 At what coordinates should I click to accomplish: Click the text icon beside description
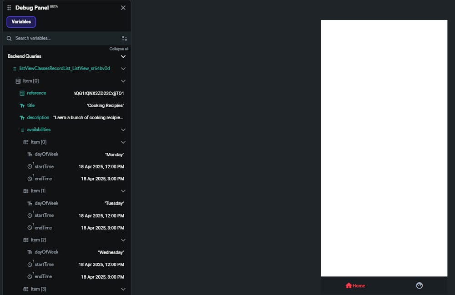pos(22,118)
